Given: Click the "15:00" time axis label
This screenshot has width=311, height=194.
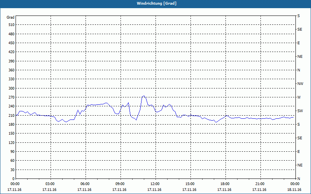Looking at the screenshot, I should coord(190,184).
